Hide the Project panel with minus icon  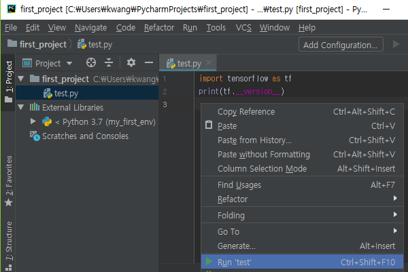(x=149, y=62)
